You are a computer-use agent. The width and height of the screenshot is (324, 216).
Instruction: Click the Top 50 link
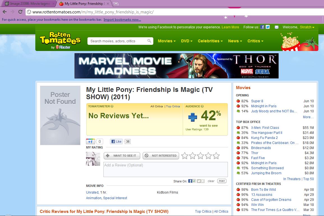click(x=309, y=179)
